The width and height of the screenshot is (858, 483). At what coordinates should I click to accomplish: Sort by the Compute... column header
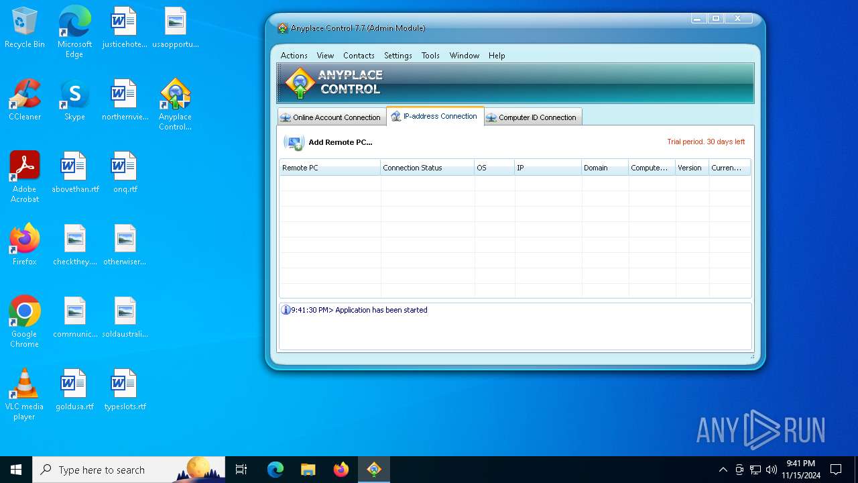(652, 168)
